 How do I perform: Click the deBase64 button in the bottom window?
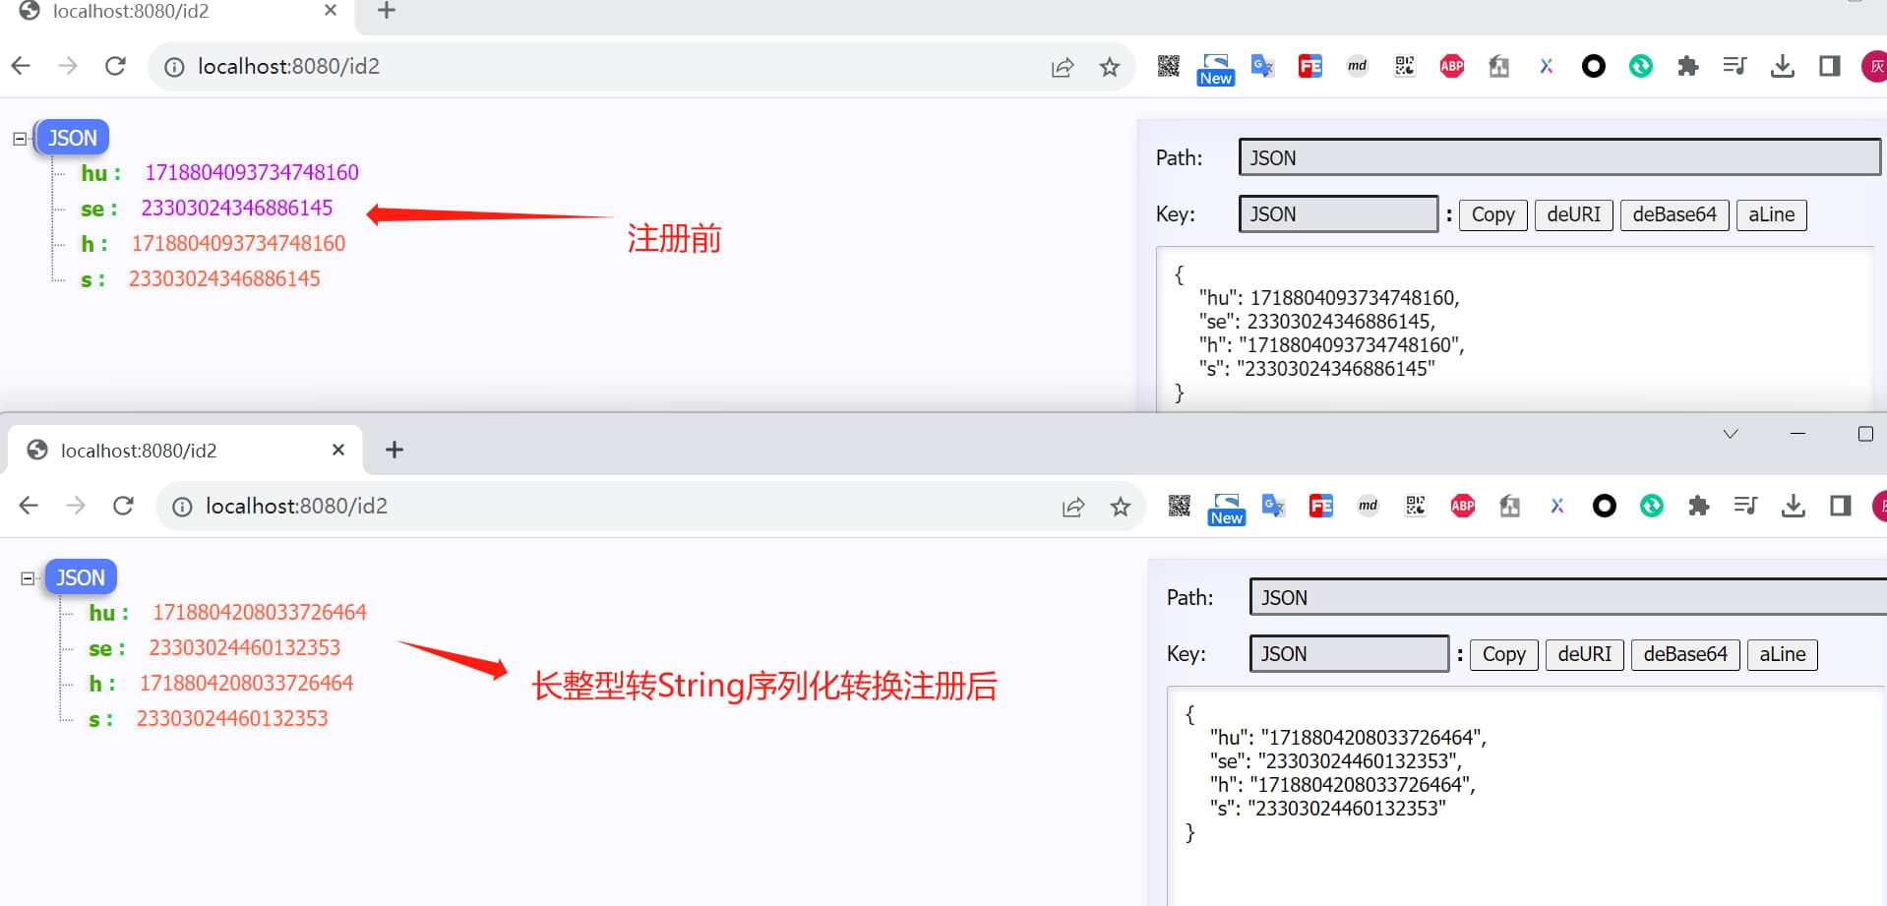1684,654
